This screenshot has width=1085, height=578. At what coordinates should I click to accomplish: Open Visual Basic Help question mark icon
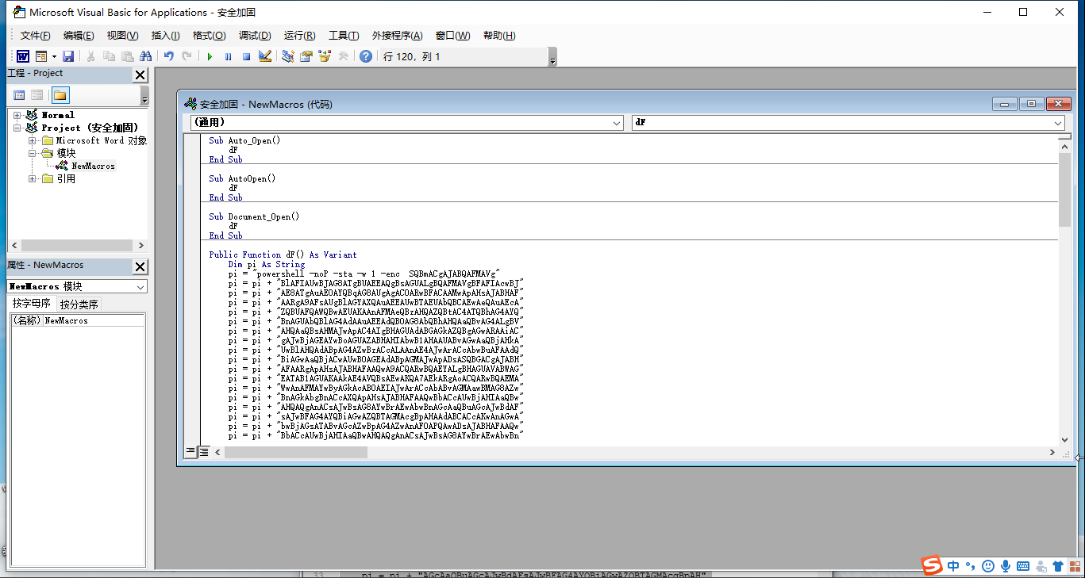click(365, 56)
